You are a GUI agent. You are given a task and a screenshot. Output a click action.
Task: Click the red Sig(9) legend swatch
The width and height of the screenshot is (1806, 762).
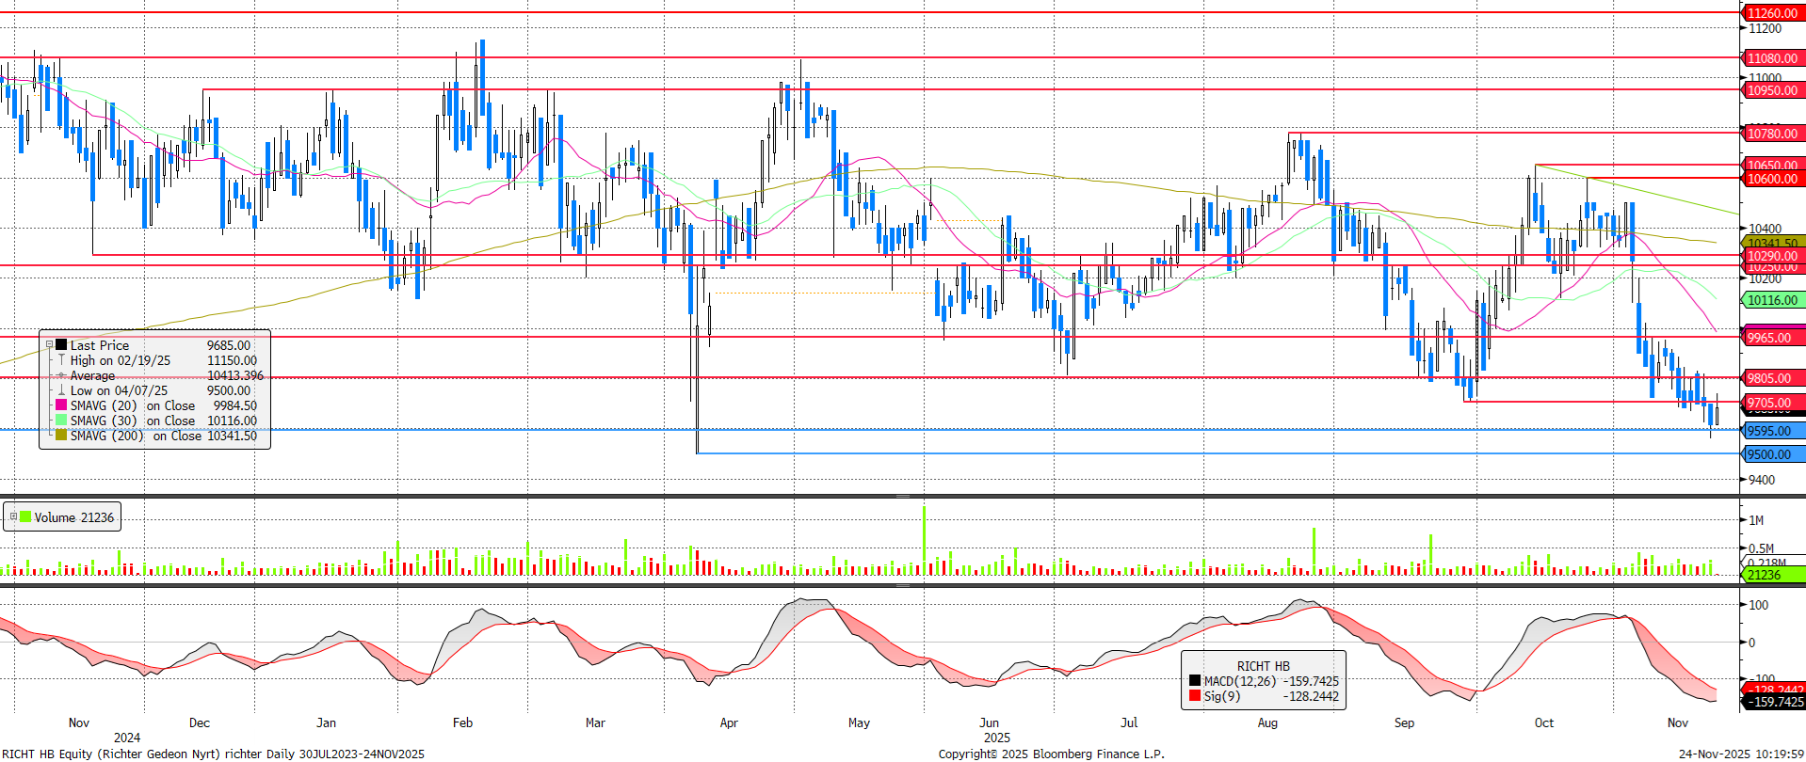pos(1195,696)
